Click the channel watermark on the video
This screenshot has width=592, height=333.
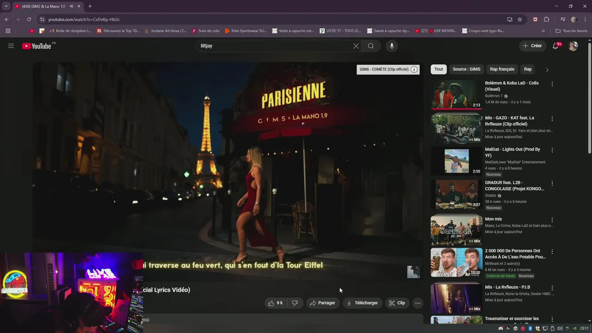click(x=413, y=272)
